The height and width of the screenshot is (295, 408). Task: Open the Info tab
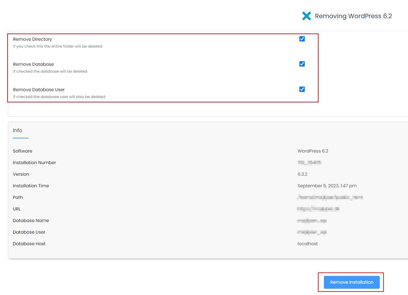[18, 131]
